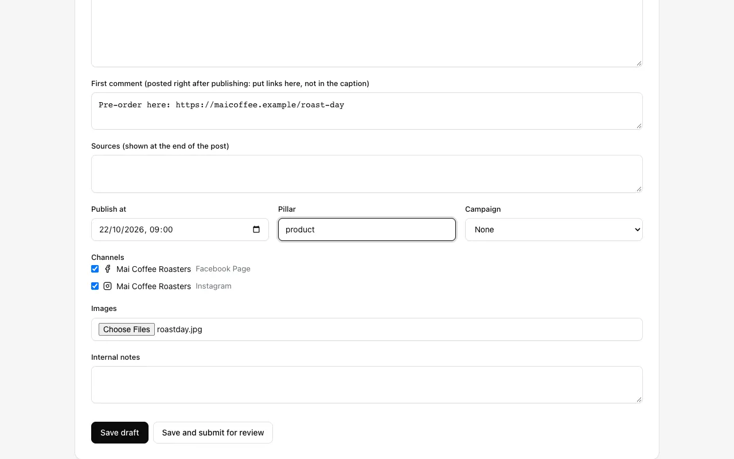Click into the Internal notes text area
The image size is (734, 459).
[367, 384]
